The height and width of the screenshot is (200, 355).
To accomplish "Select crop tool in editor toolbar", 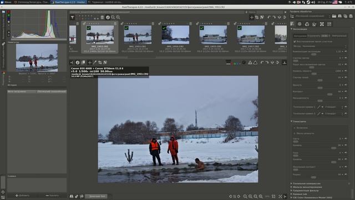I will [x=100, y=62].
